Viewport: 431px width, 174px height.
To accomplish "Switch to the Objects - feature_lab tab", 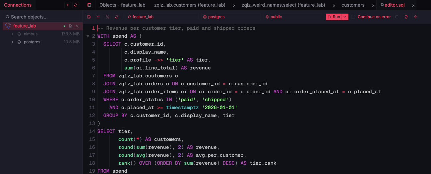I will pos(122,5).
